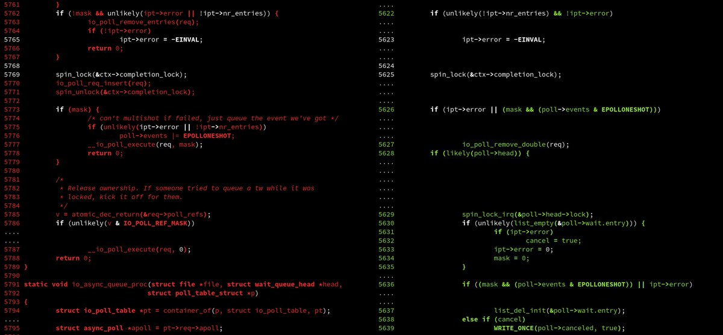The width and height of the screenshot is (723, 335).
Task: Click io_poll_remove_double(req) on line 5627
Action: click(515, 144)
